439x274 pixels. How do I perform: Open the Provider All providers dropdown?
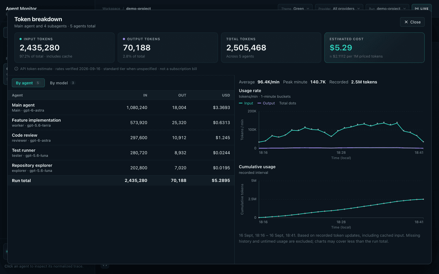[x=339, y=9]
